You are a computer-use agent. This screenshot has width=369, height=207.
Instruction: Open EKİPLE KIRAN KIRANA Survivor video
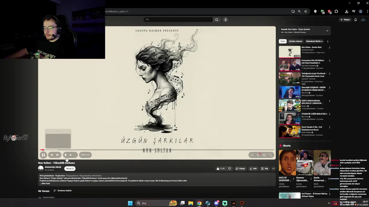[x=289, y=106]
